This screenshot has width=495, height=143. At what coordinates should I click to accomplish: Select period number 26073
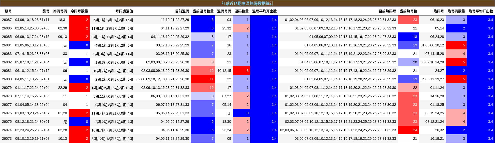[x=7, y=139]
